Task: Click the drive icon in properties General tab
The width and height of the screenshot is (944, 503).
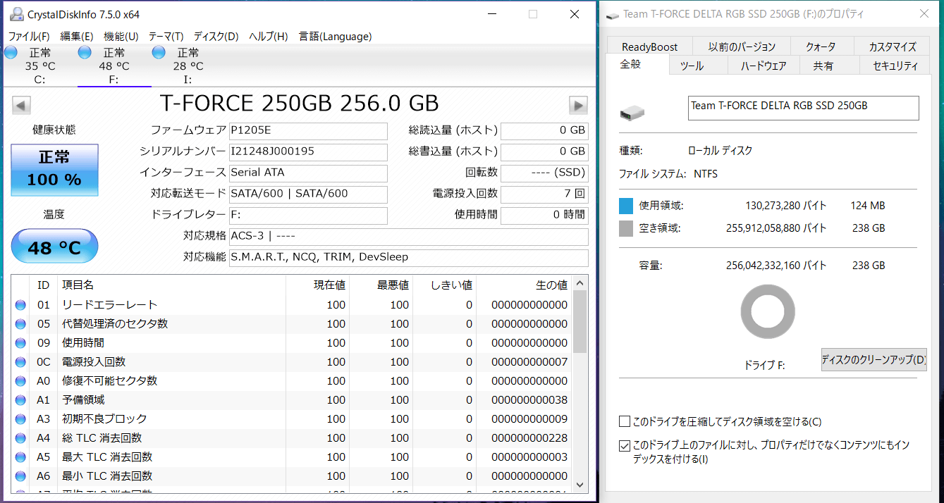Action: (x=632, y=113)
